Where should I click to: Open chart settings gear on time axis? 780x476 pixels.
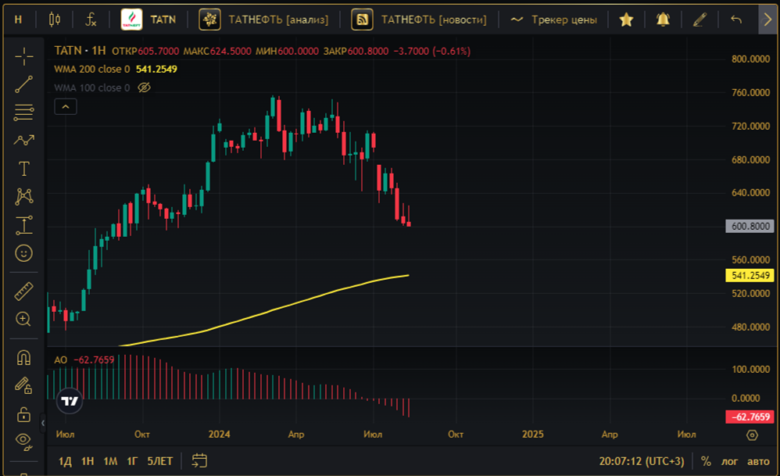coord(752,435)
